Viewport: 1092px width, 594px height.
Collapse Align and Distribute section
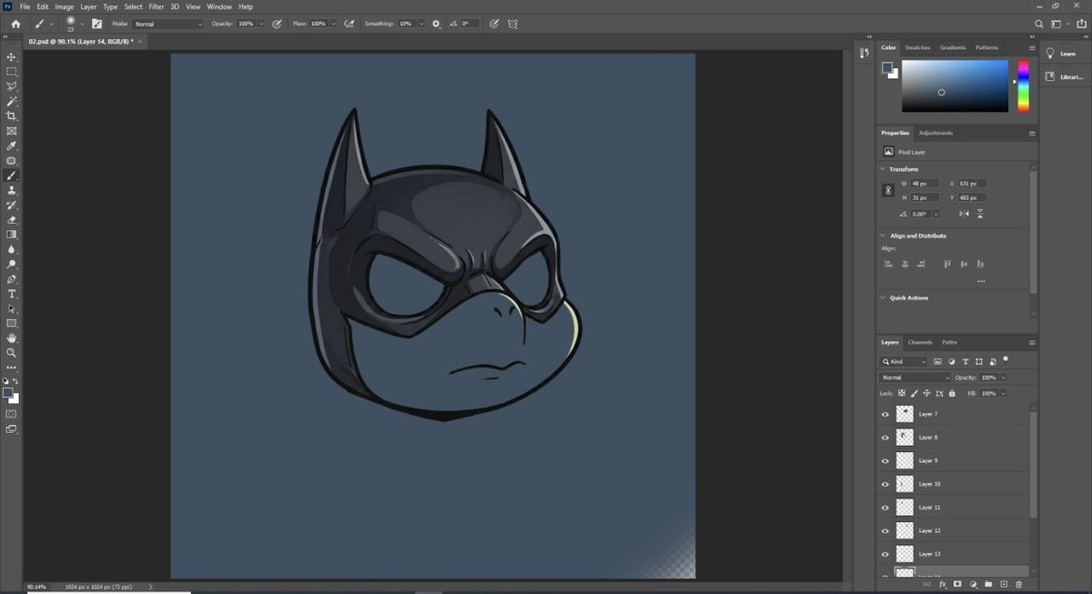[x=883, y=236]
